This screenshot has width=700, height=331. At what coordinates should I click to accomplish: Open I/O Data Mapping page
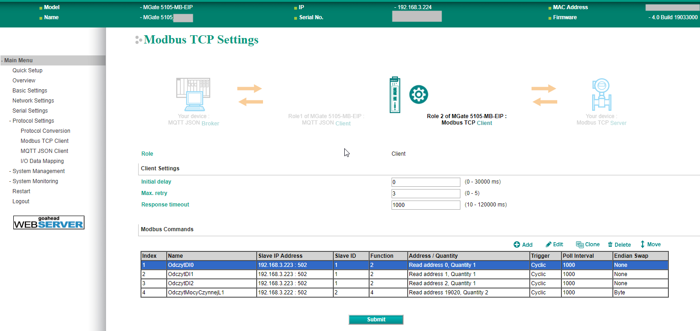pos(42,161)
